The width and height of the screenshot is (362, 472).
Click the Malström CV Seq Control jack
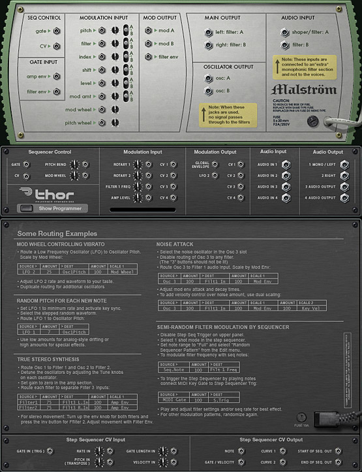[57, 46]
